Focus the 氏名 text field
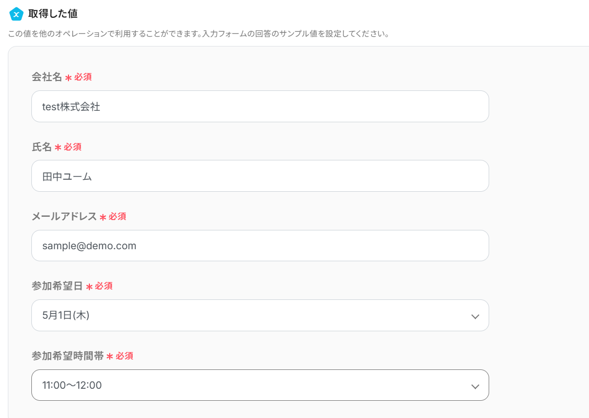Screen dimensions: 589x418 pyautogui.click(x=260, y=176)
